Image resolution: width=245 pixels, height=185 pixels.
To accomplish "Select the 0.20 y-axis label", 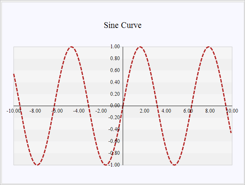I will click(x=115, y=94).
